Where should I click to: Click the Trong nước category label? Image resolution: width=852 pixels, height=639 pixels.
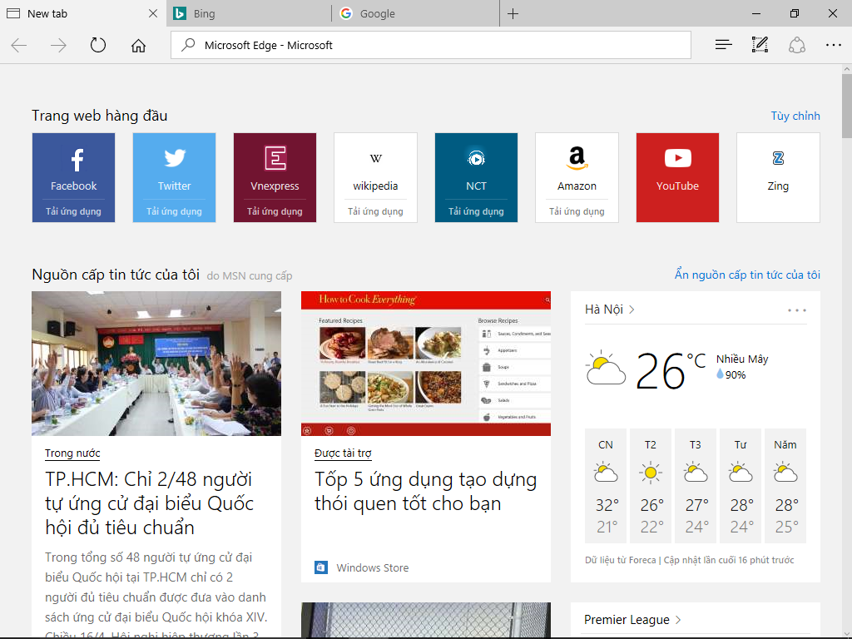72,453
